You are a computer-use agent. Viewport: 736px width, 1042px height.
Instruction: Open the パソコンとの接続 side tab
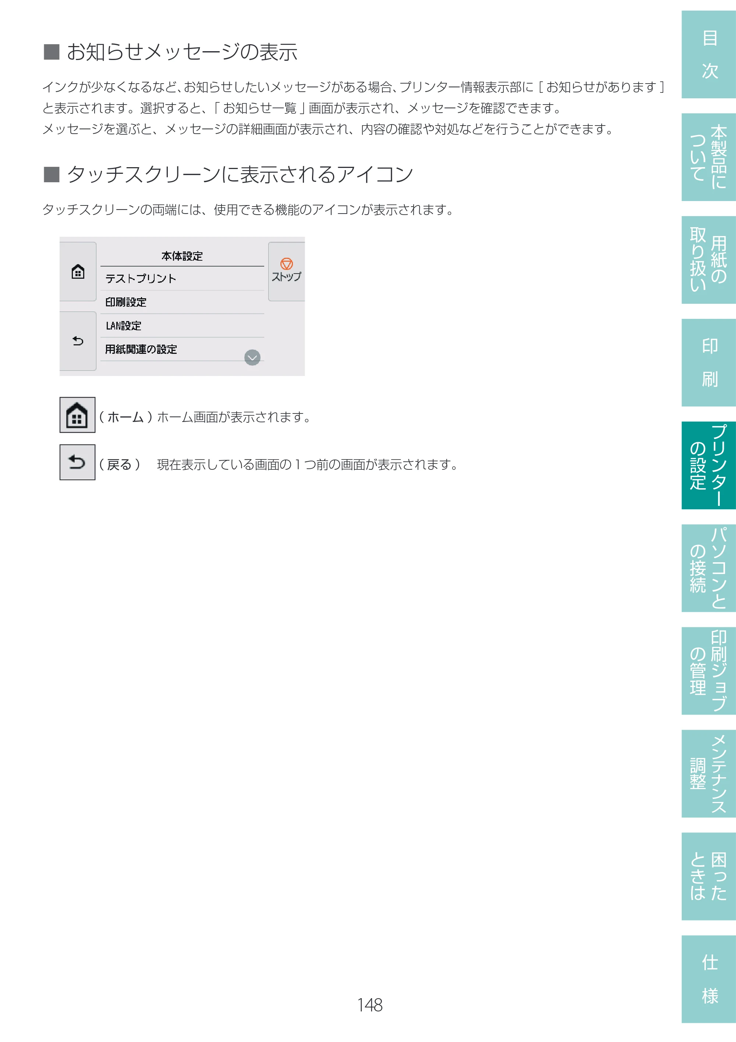point(709,568)
